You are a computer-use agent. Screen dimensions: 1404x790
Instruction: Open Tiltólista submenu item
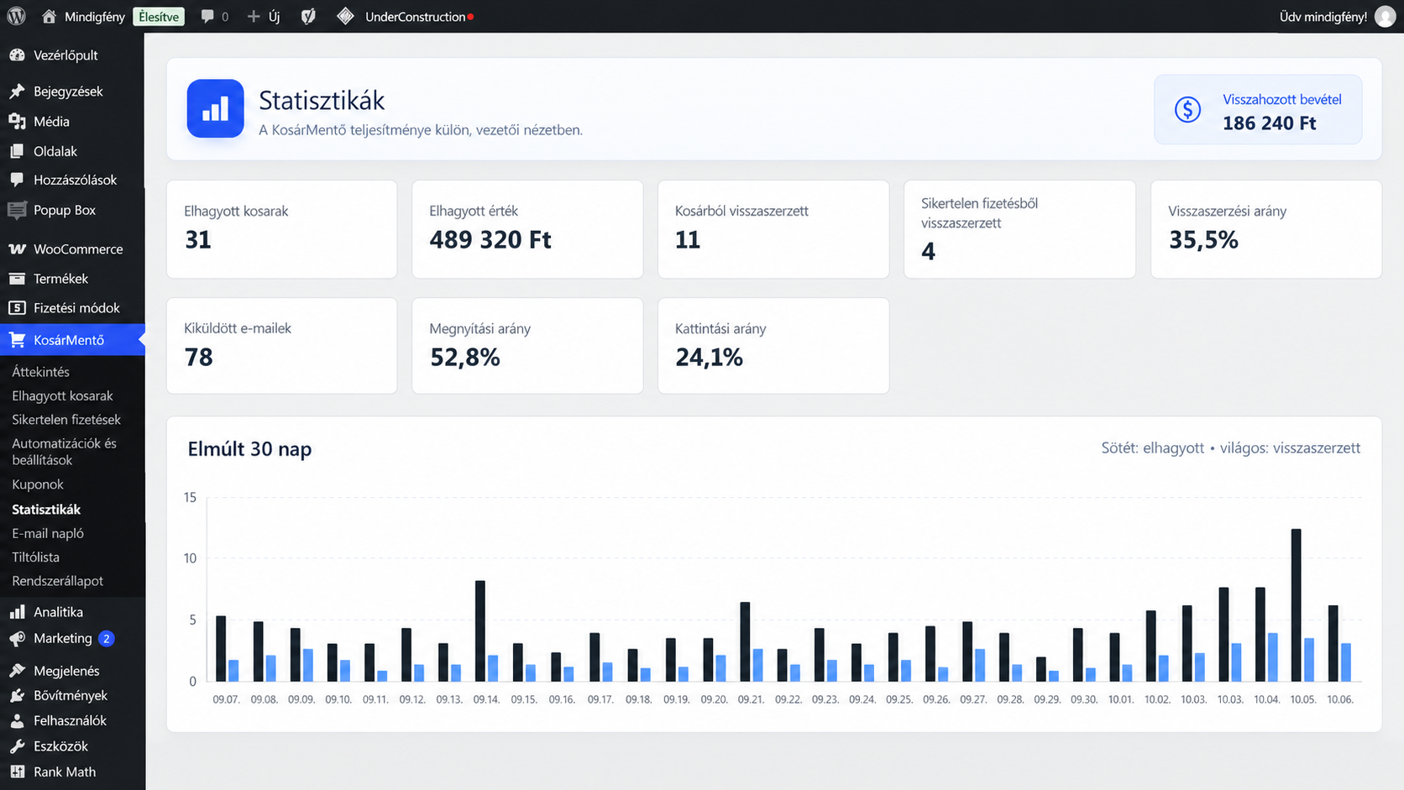pos(35,557)
